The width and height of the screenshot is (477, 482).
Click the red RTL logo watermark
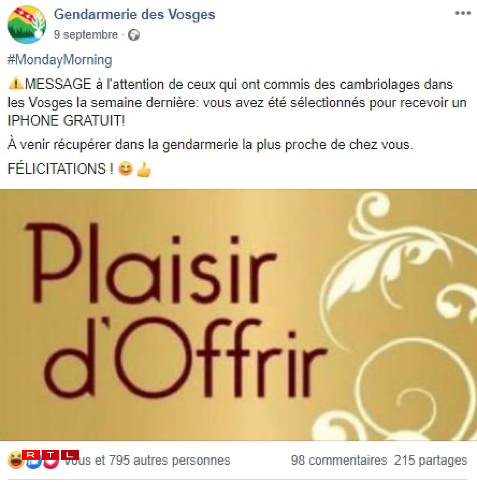50,455
